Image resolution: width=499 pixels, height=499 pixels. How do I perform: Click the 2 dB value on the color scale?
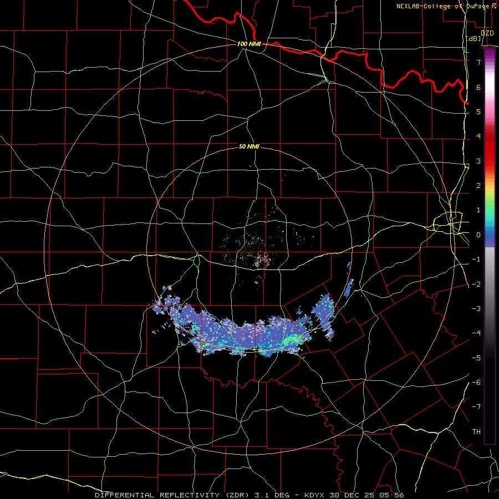click(478, 186)
